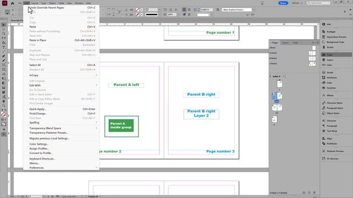Choose Paste in Place

pos(61,40)
